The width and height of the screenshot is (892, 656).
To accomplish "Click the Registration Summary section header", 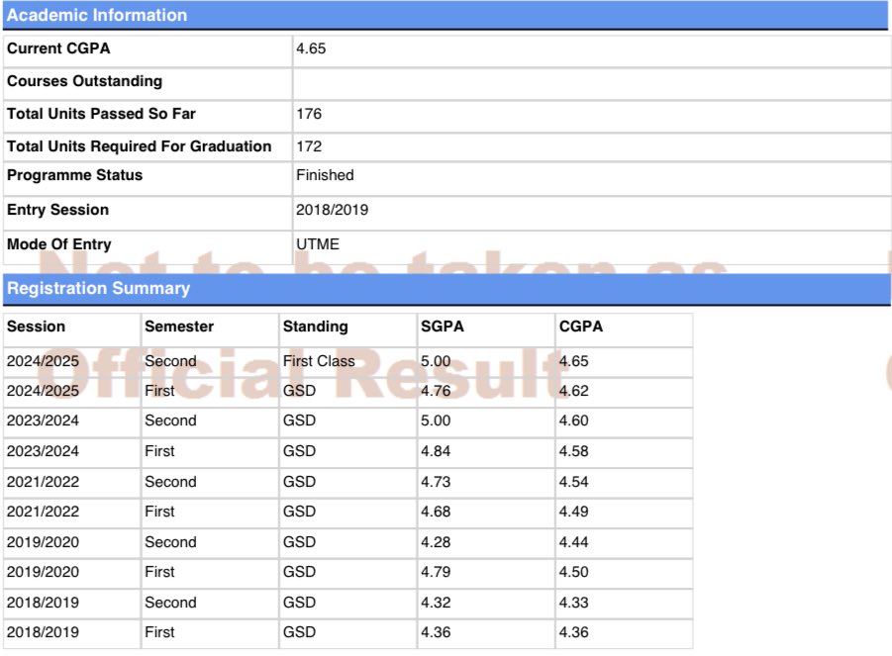I will pos(446,289).
